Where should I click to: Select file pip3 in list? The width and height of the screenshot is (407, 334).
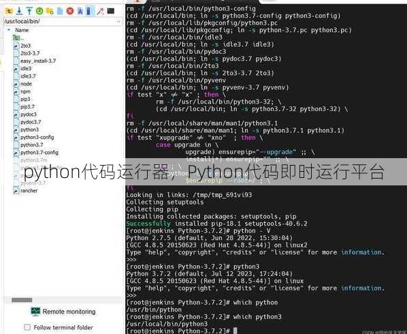[25, 99]
